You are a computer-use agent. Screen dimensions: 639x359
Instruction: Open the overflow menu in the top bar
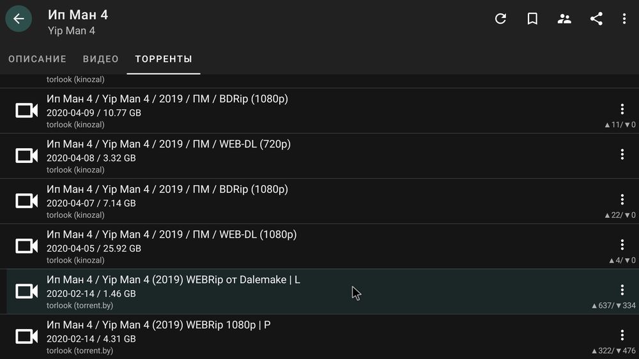(x=624, y=19)
